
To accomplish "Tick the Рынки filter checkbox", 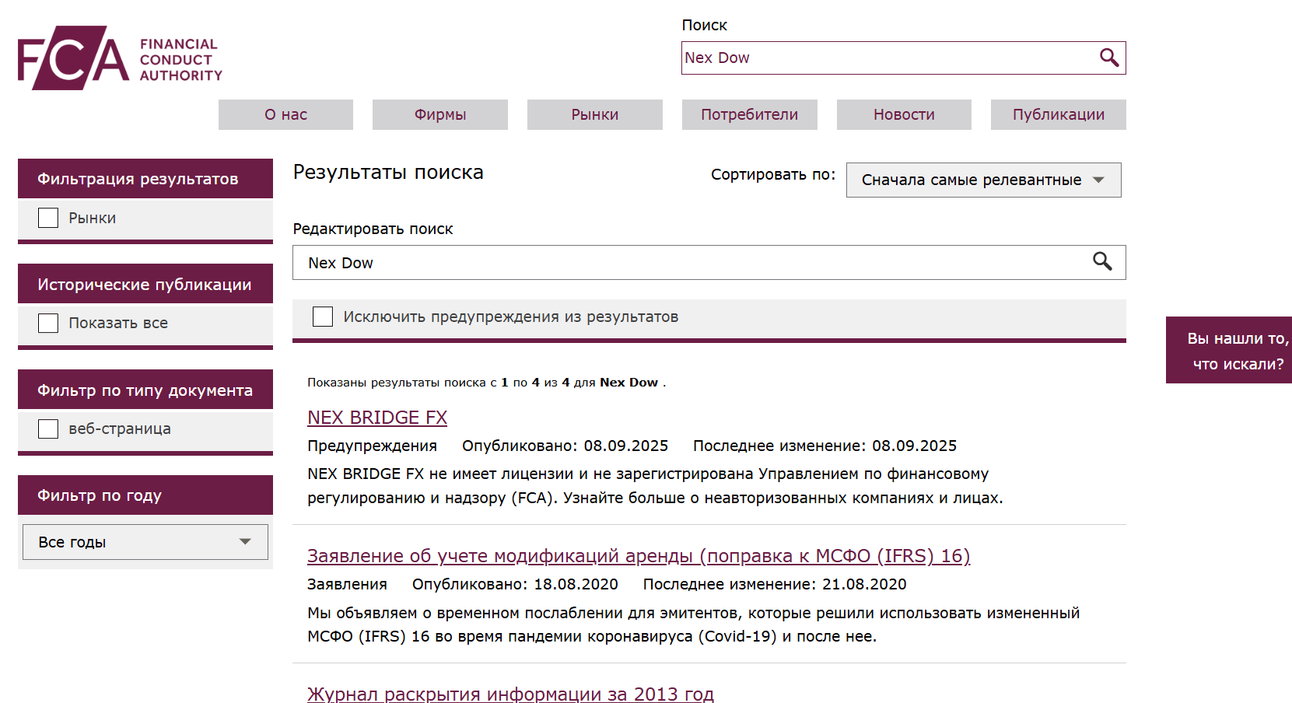I will pos(48,218).
